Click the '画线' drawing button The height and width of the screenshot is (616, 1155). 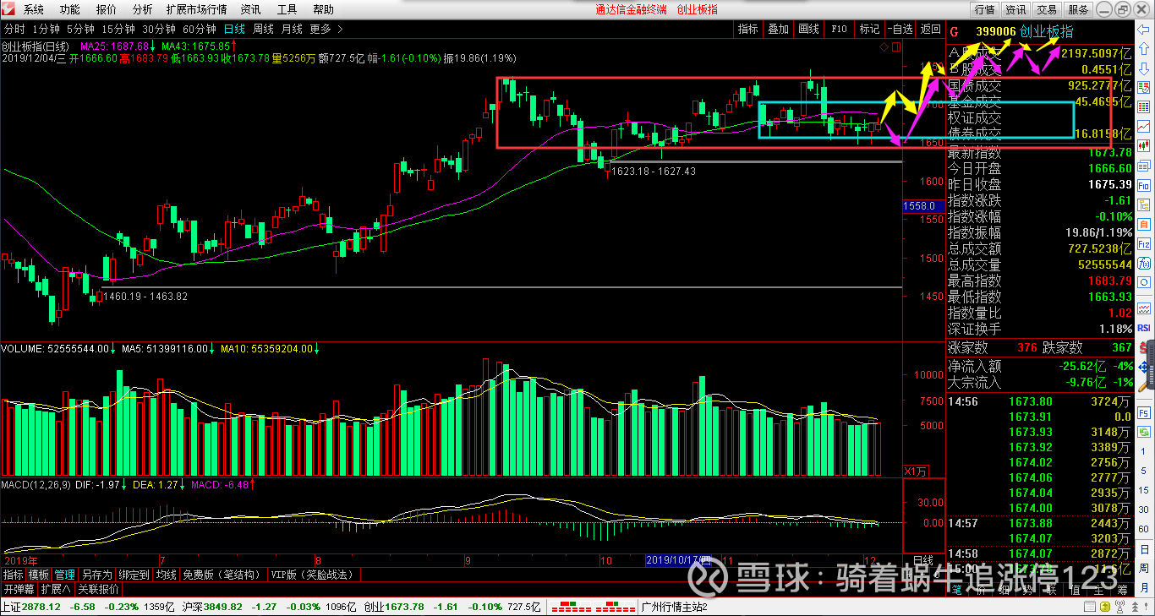[x=809, y=29]
